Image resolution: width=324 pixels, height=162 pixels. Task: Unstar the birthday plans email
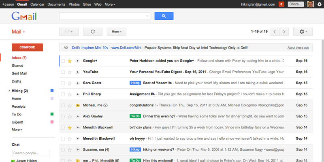point(70,128)
